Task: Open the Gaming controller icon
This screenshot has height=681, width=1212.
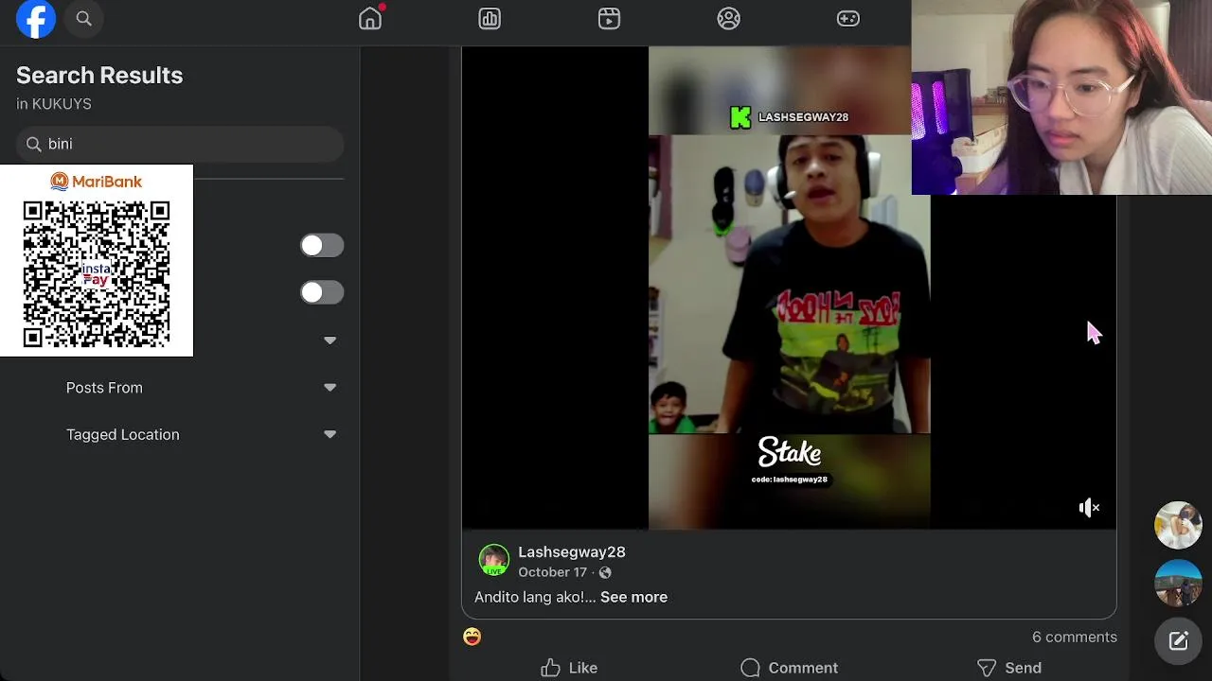Action: (x=847, y=19)
